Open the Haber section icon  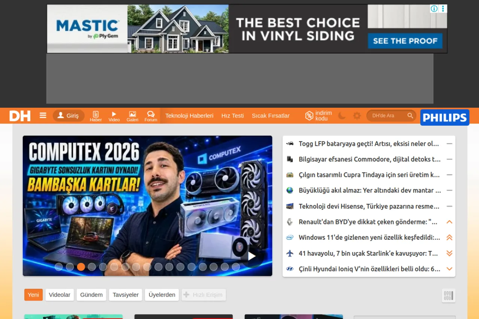96,116
